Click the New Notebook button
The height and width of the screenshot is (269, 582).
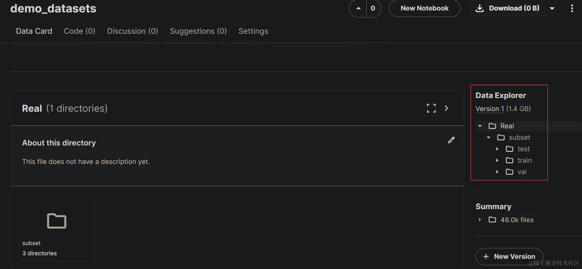coord(424,8)
